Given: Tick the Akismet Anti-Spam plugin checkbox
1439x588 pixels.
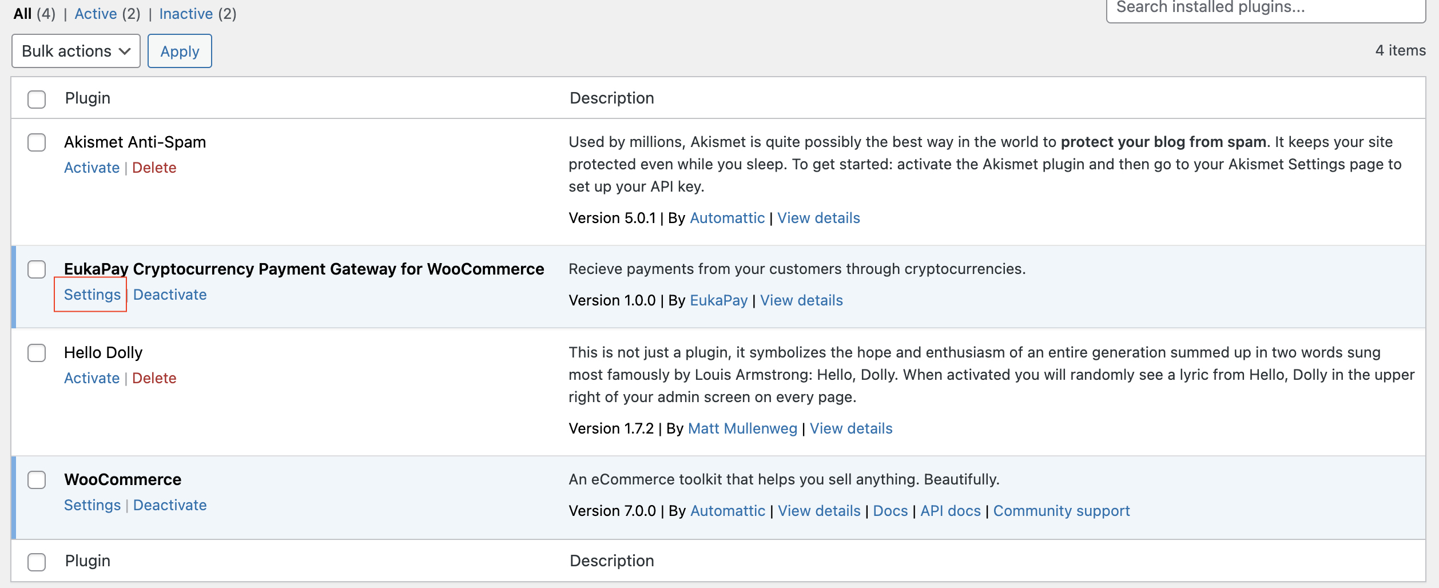Looking at the screenshot, I should [x=37, y=142].
